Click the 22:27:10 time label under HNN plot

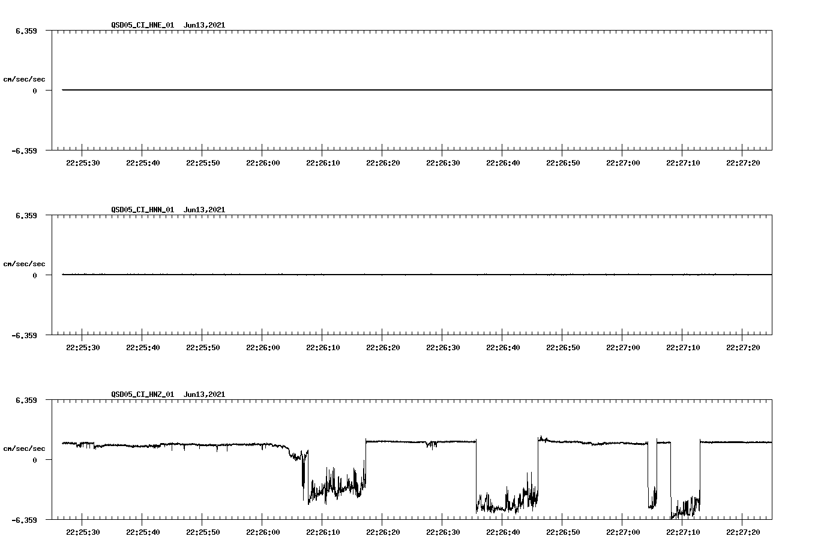click(x=683, y=348)
